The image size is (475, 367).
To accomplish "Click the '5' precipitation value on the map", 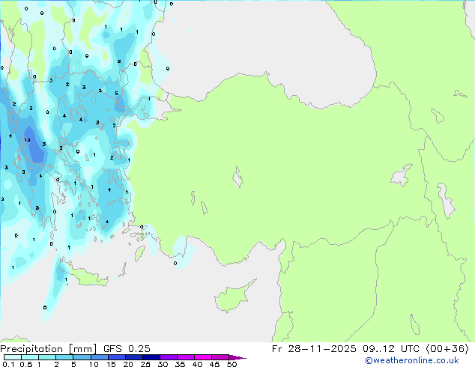I will click(116, 94).
